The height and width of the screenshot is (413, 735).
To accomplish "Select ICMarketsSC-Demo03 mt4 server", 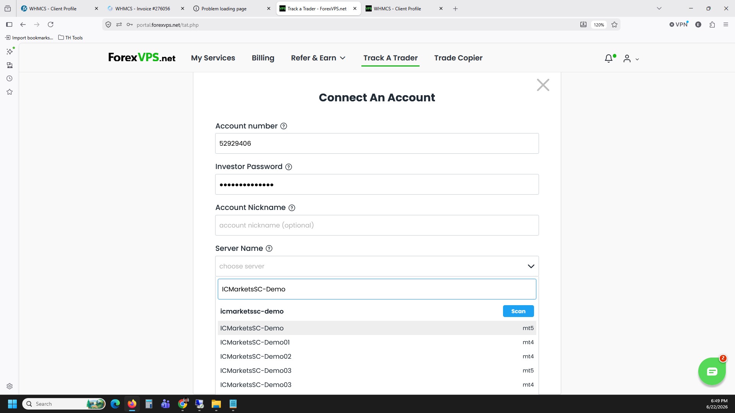I will pos(377,385).
